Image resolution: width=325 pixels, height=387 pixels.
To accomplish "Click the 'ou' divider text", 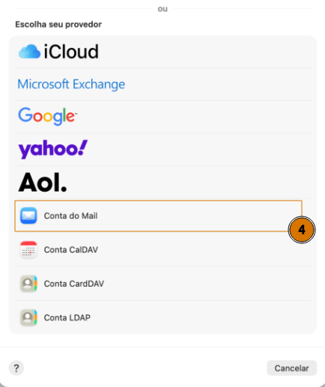I will click(x=162, y=9).
